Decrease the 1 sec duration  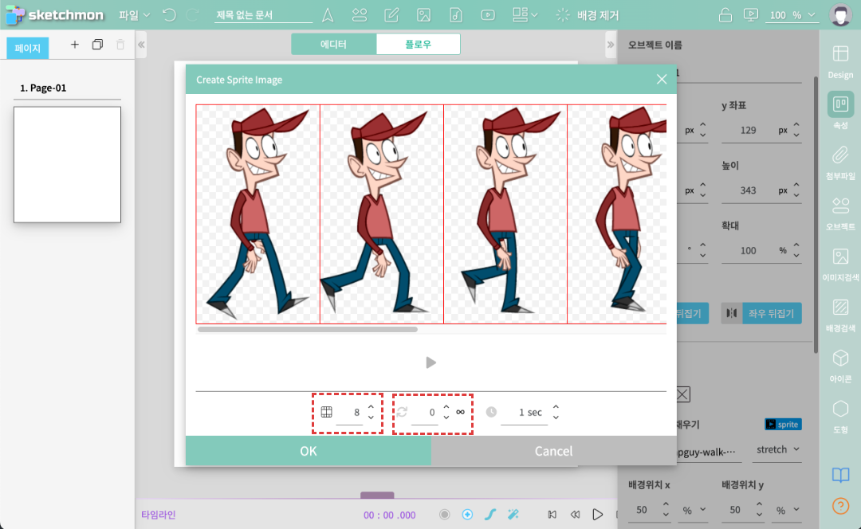point(556,417)
